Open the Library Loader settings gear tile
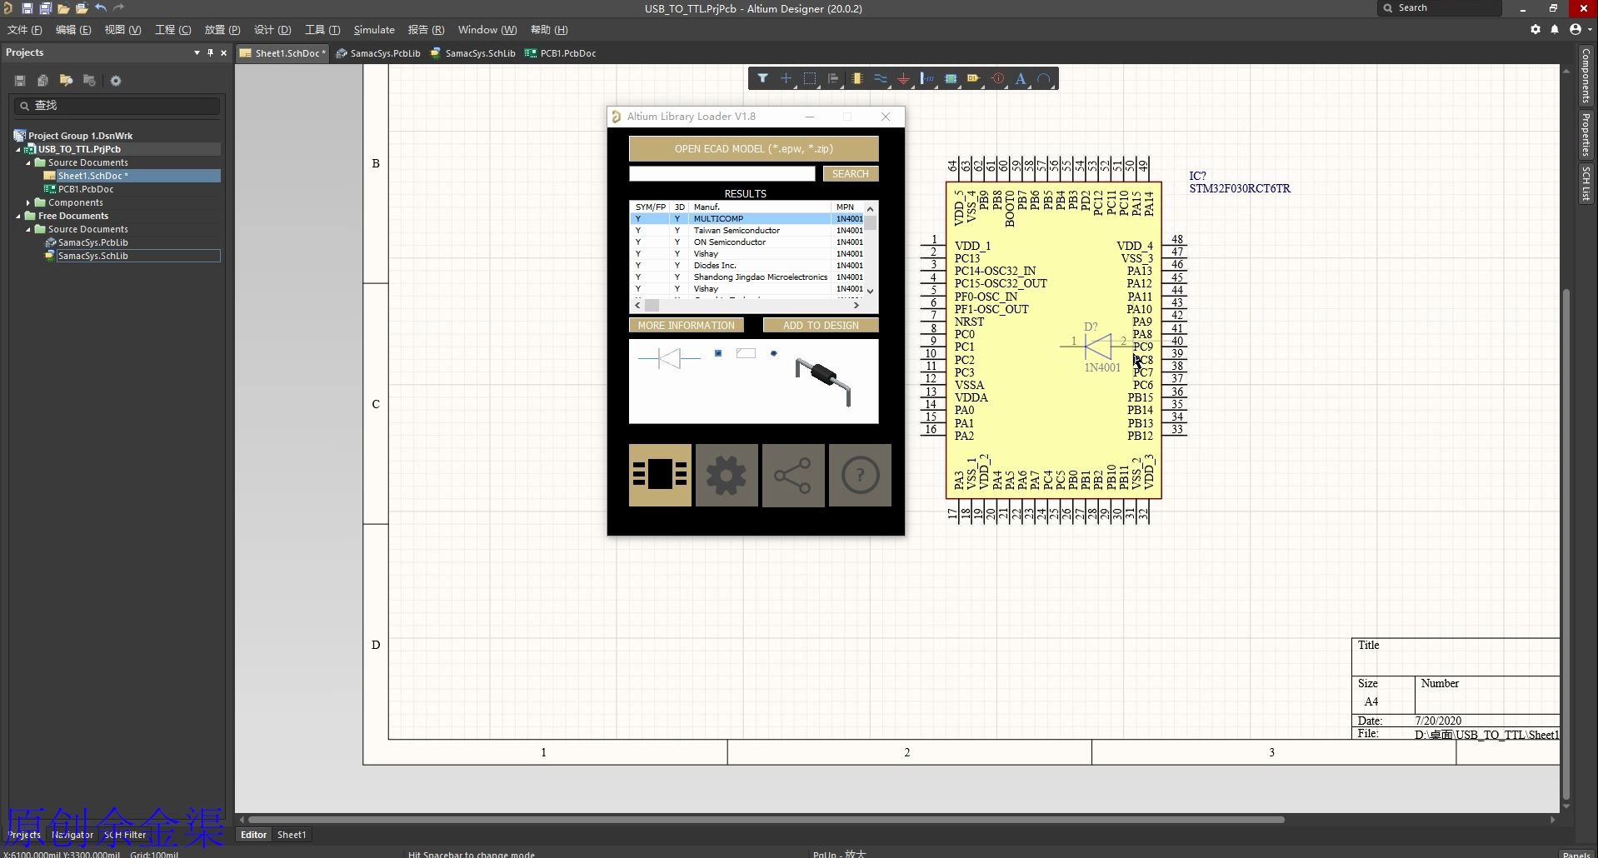The height and width of the screenshot is (858, 1598). pos(727,475)
